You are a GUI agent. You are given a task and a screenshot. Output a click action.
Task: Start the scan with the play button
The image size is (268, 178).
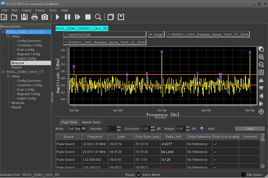click(x=58, y=17)
